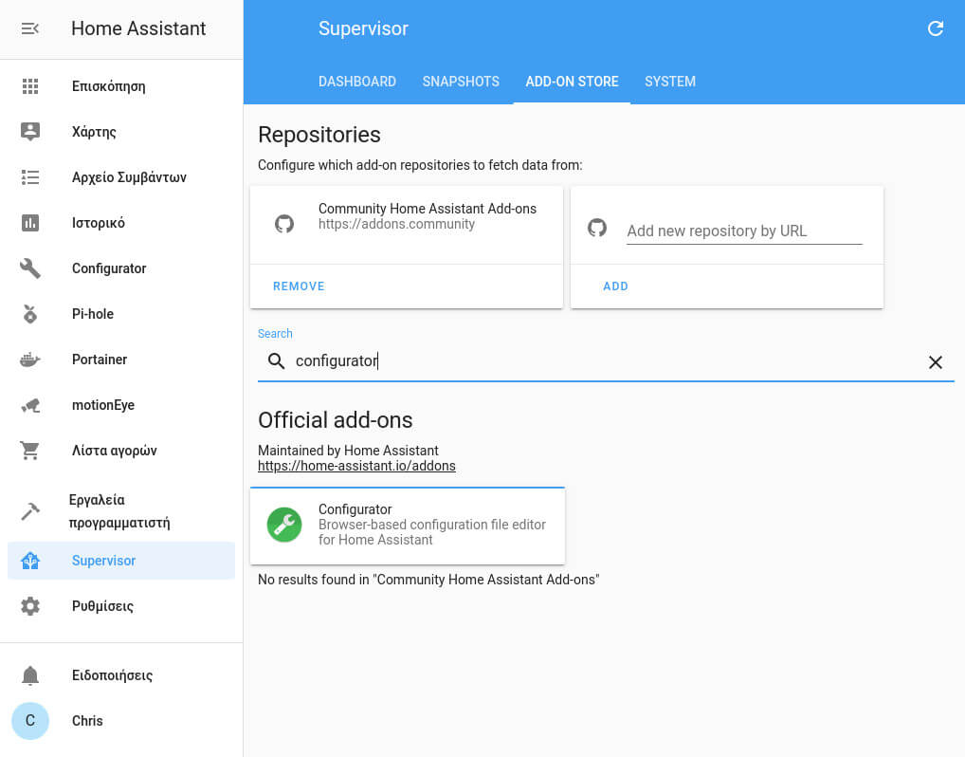Viewport: 965px width, 757px height.
Task: Click the Portainer docker icon
Action: pyautogui.click(x=30, y=360)
